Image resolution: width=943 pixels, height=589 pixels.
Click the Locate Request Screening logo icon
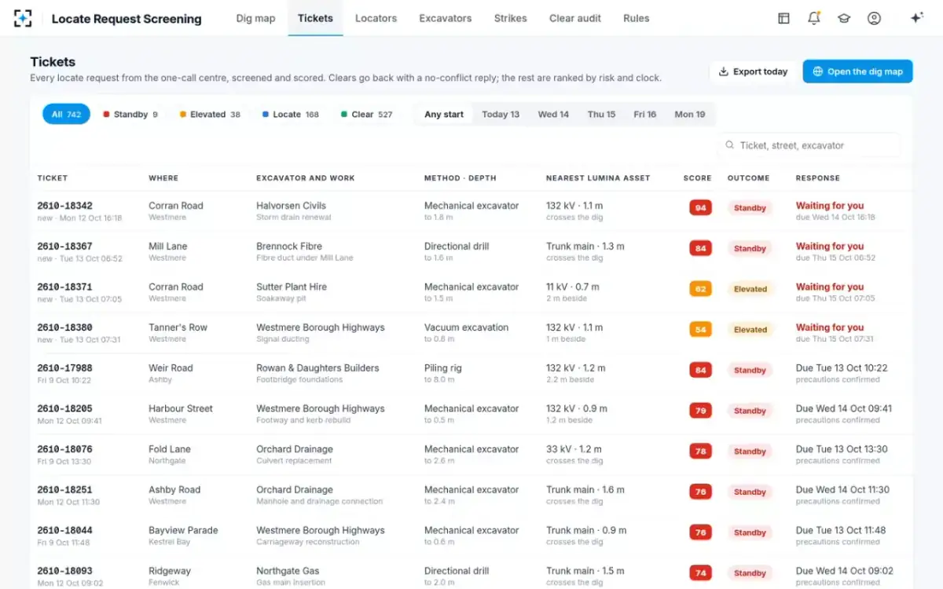point(24,18)
